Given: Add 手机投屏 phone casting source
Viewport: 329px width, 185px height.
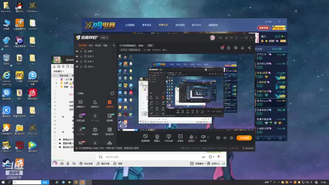Looking at the screenshot, I should click(169, 138).
